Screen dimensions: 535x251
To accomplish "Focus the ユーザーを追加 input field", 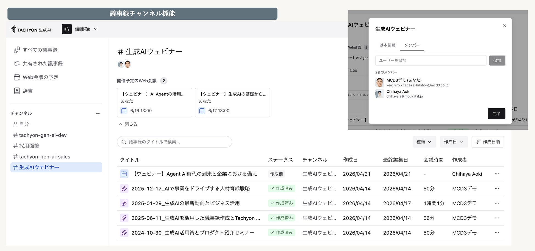I will click(431, 60).
